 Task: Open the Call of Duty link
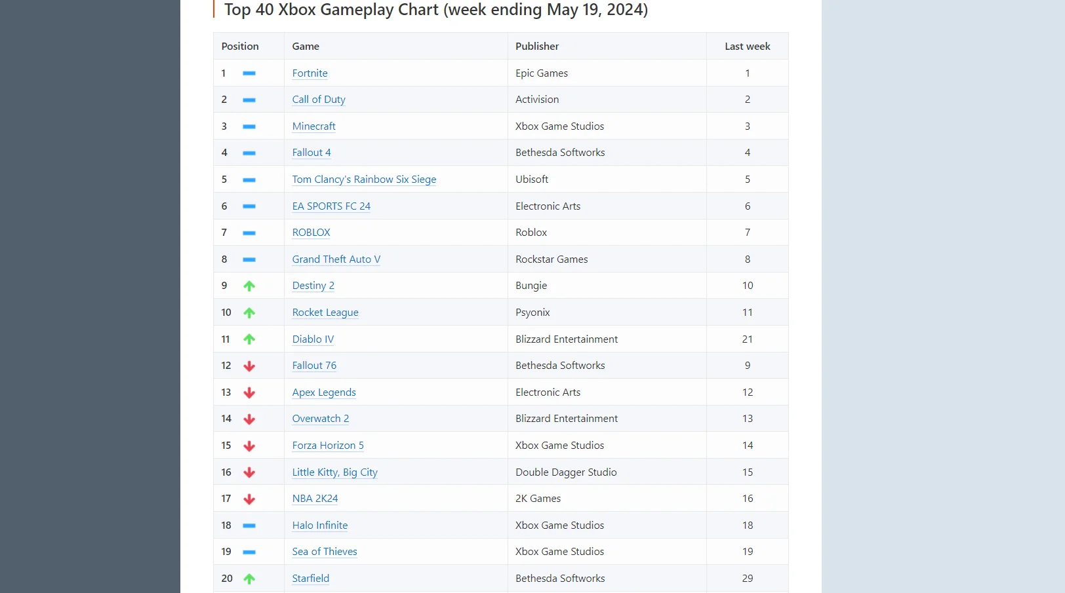pos(319,100)
